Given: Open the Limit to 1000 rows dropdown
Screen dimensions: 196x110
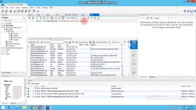Looking at the screenshot, I should click(73, 18).
